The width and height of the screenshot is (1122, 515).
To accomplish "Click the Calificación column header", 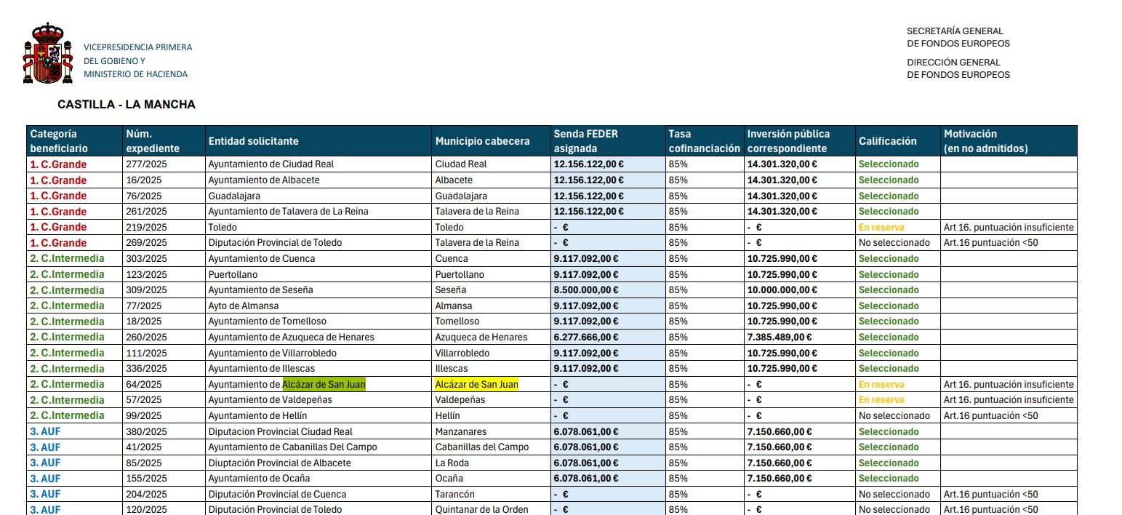I will pos(887,141).
